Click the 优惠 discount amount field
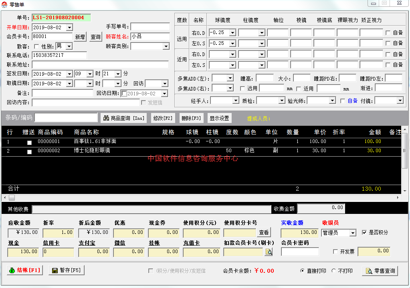 (129, 232)
